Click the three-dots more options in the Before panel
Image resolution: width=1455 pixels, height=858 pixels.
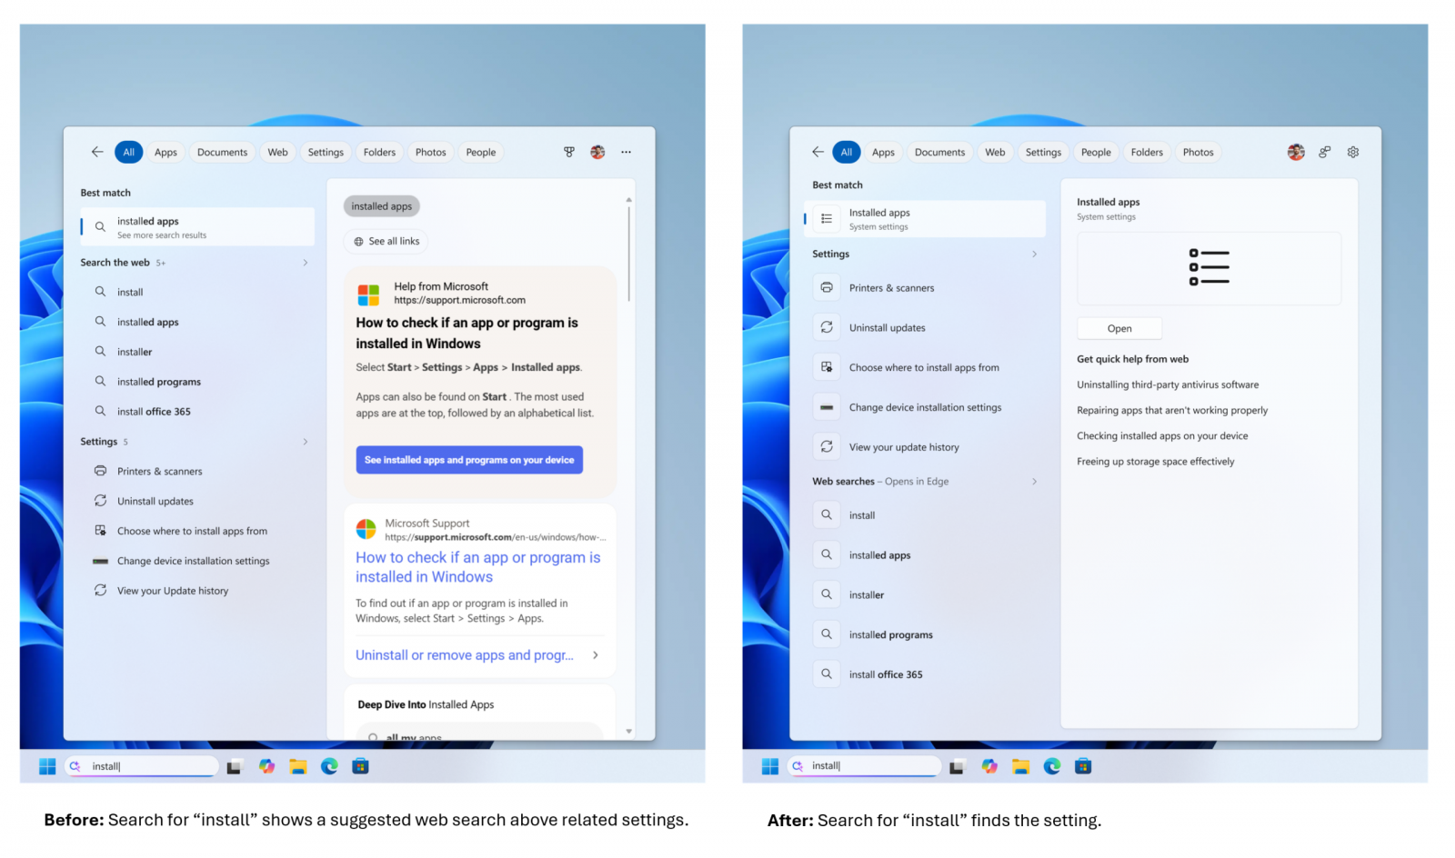coord(626,152)
